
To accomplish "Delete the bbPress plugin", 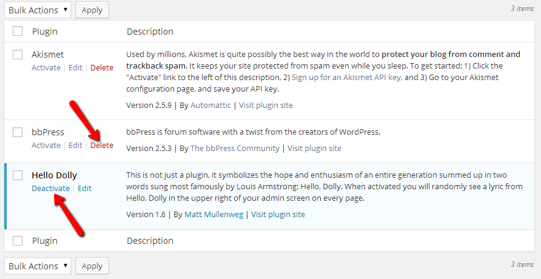I will pyautogui.click(x=102, y=146).
